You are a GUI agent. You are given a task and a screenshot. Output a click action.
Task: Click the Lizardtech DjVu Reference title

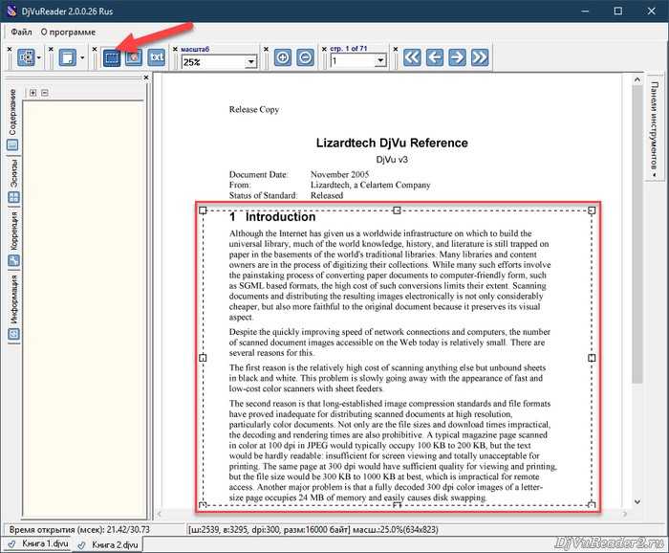point(392,144)
